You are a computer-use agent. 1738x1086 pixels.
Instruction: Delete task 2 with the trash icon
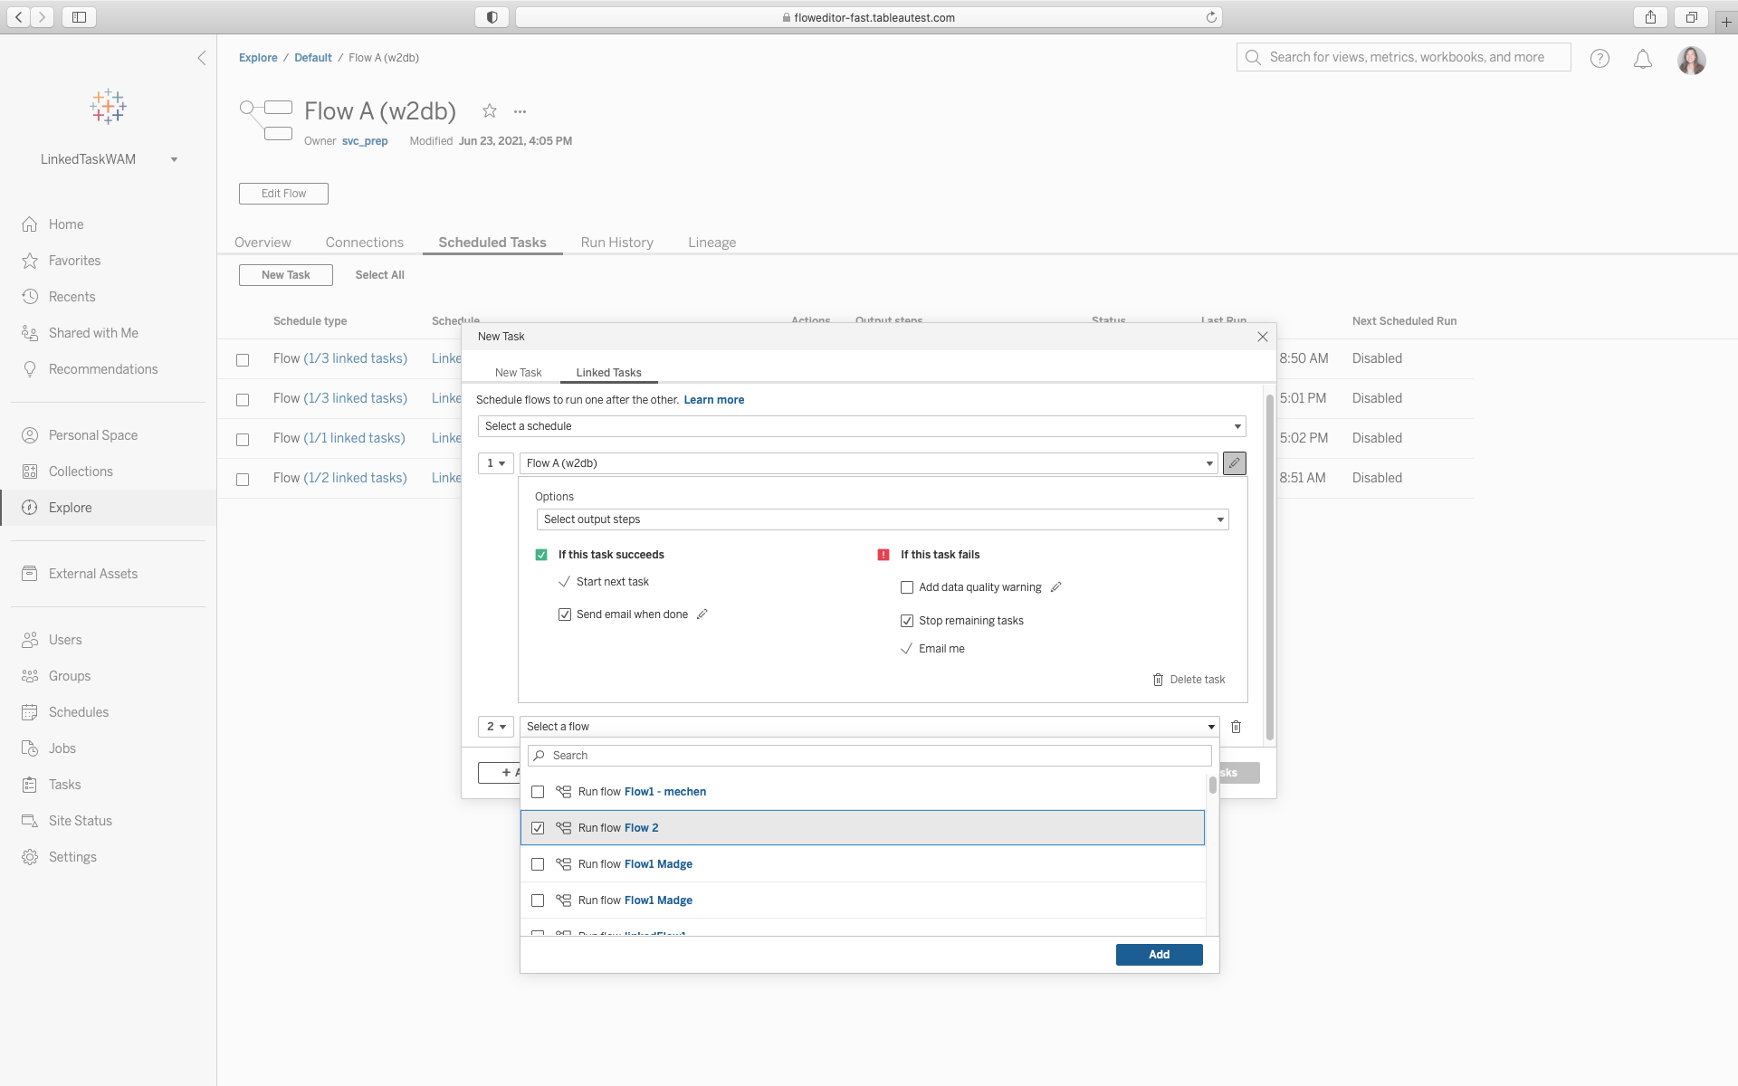(1236, 727)
